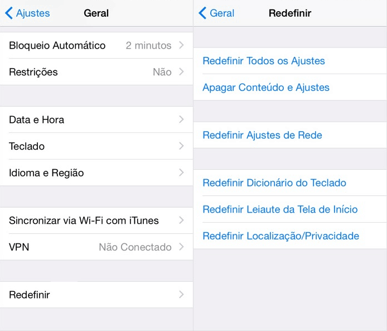Open the Redefinir row in Geral
This screenshot has width=387, height=331.
pyautogui.click(x=96, y=295)
